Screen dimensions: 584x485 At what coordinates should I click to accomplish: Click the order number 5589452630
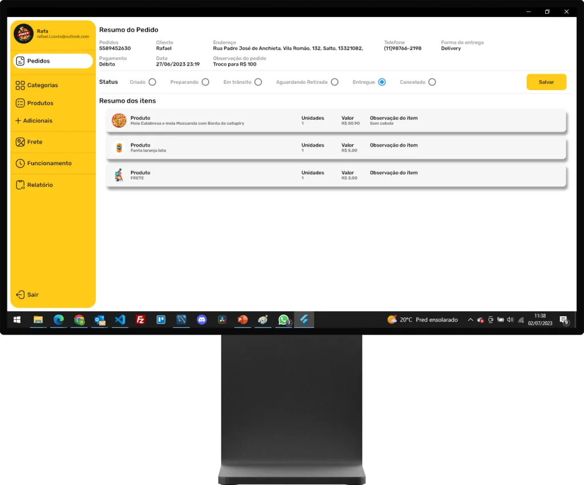click(x=115, y=48)
